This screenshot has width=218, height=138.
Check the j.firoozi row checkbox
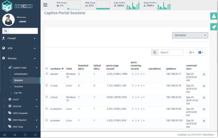pyautogui.click(x=47, y=97)
